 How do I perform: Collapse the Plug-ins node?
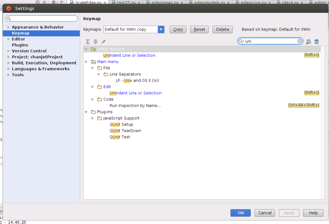[x=86, y=112]
